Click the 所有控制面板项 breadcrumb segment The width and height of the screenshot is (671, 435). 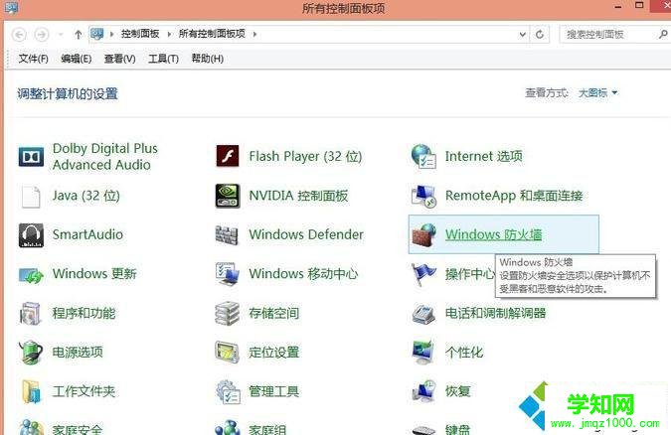coord(212,34)
